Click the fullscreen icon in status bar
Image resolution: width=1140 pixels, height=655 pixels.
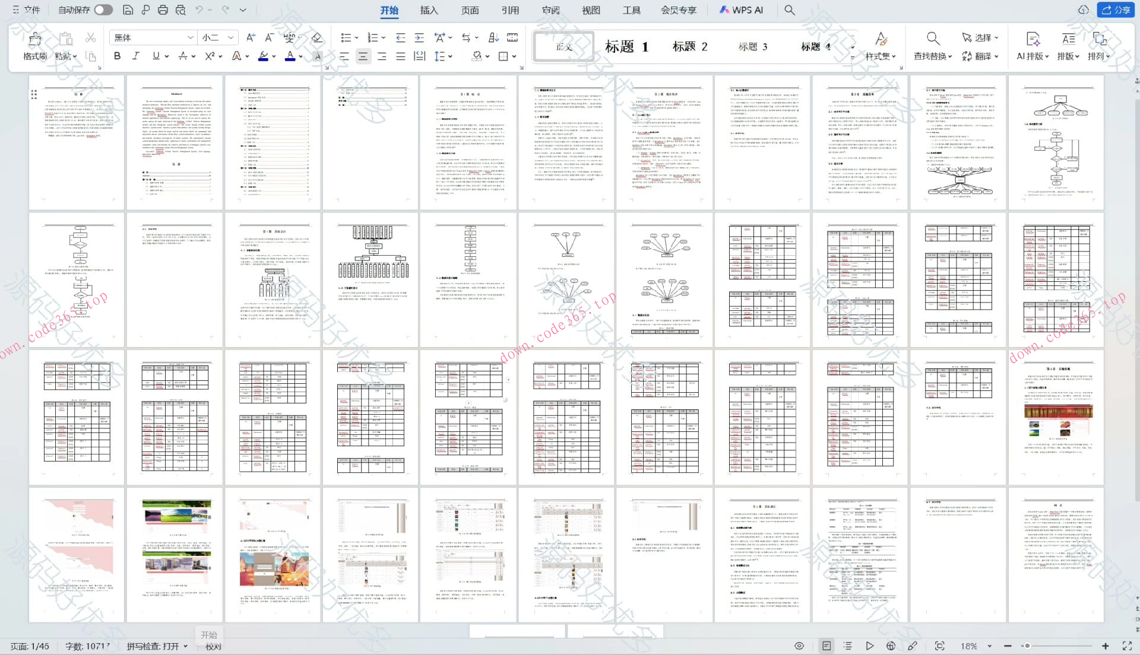1127,646
